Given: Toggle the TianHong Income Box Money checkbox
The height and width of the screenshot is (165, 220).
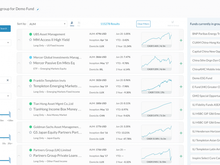Looking at the screenshot, I should coord(19,110).
